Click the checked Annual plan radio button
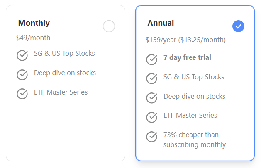Image resolution: width=261 pixels, height=168 pixels. (238, 26)
